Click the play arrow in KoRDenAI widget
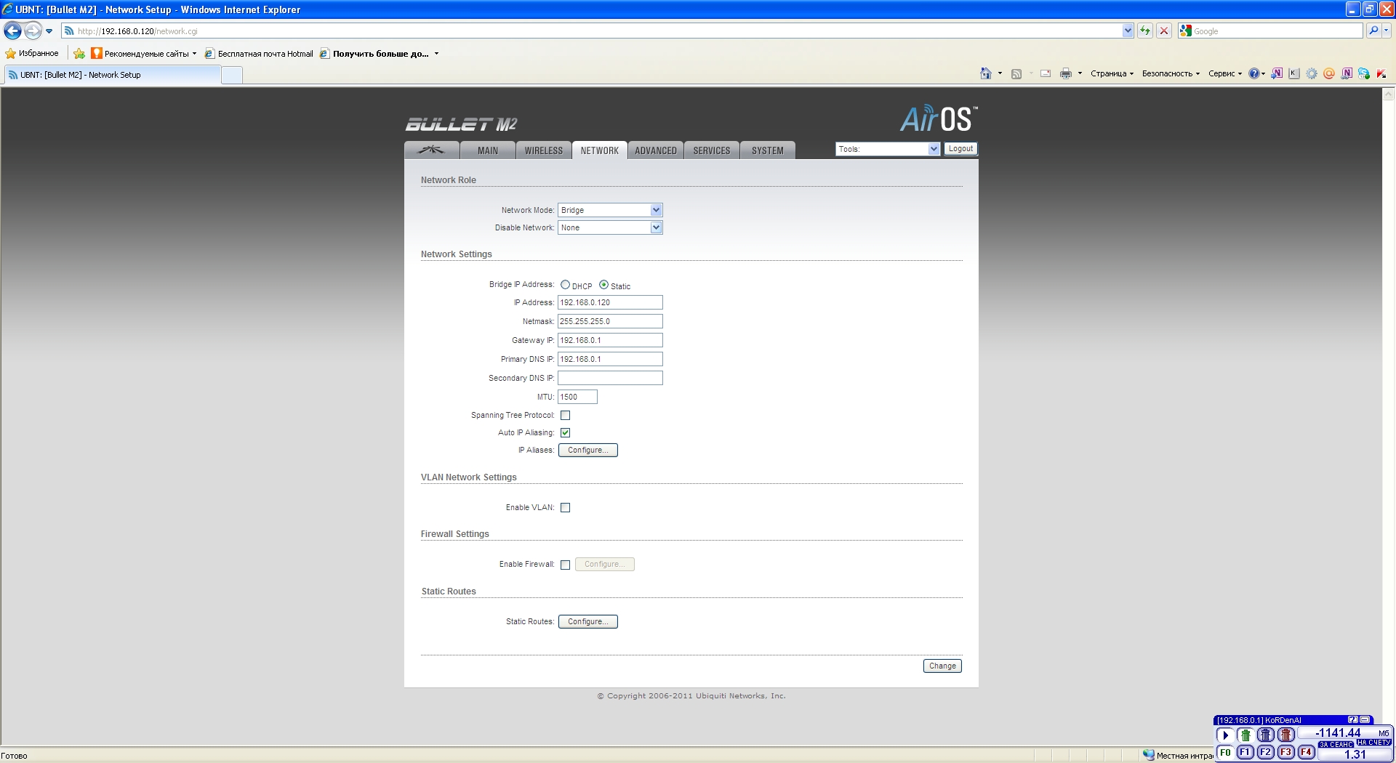This screenshot has width=1396, height=763. (1225, 735)
